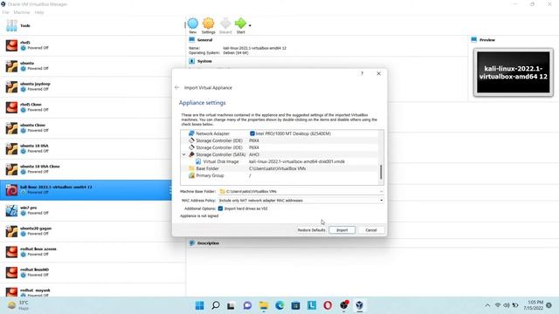
Task: Toggle the Network Adapter Intel PRO/1000 checkbox
Action: coord(252,133)
